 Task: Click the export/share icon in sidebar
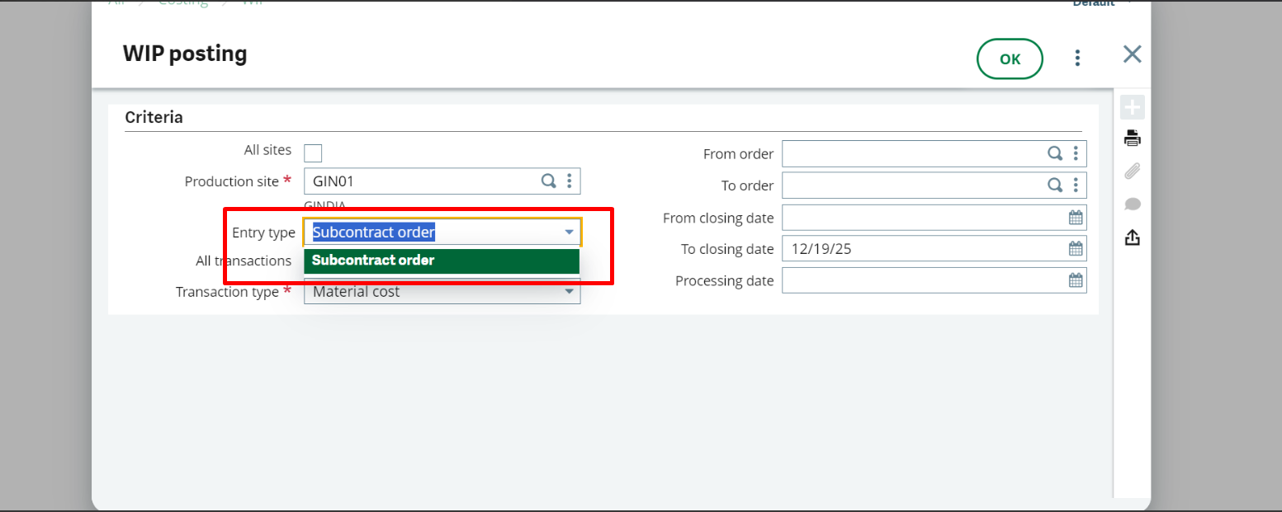tap(1132, 237)
